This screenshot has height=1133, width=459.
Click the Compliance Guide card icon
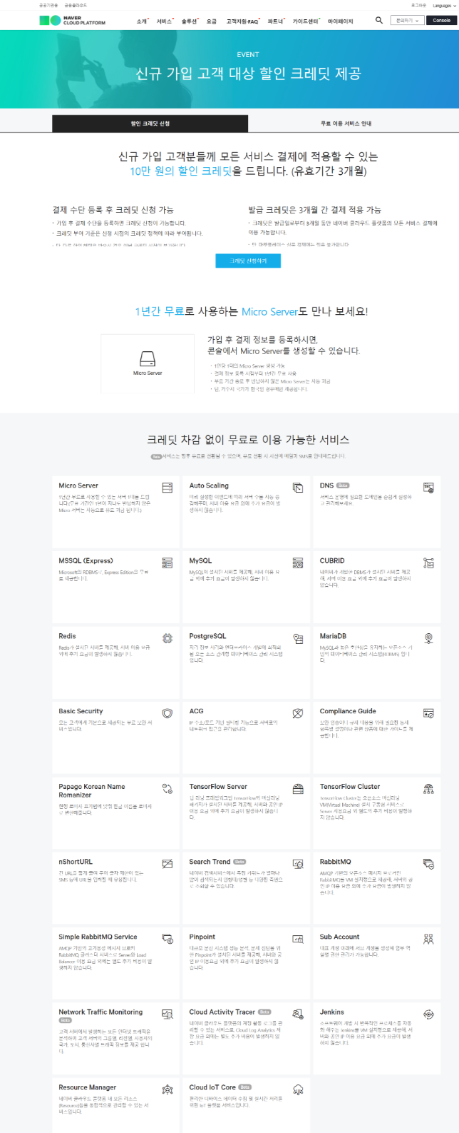coord(428,713)
